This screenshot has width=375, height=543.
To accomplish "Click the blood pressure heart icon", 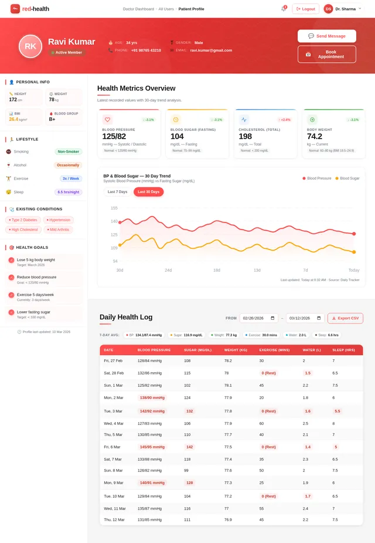I will [107, 119].
